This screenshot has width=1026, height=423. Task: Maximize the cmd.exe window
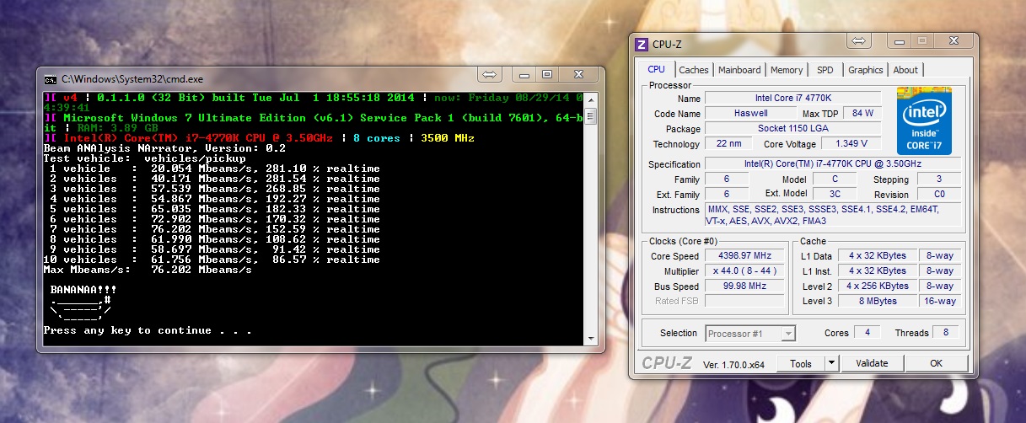tap(545, 74)
